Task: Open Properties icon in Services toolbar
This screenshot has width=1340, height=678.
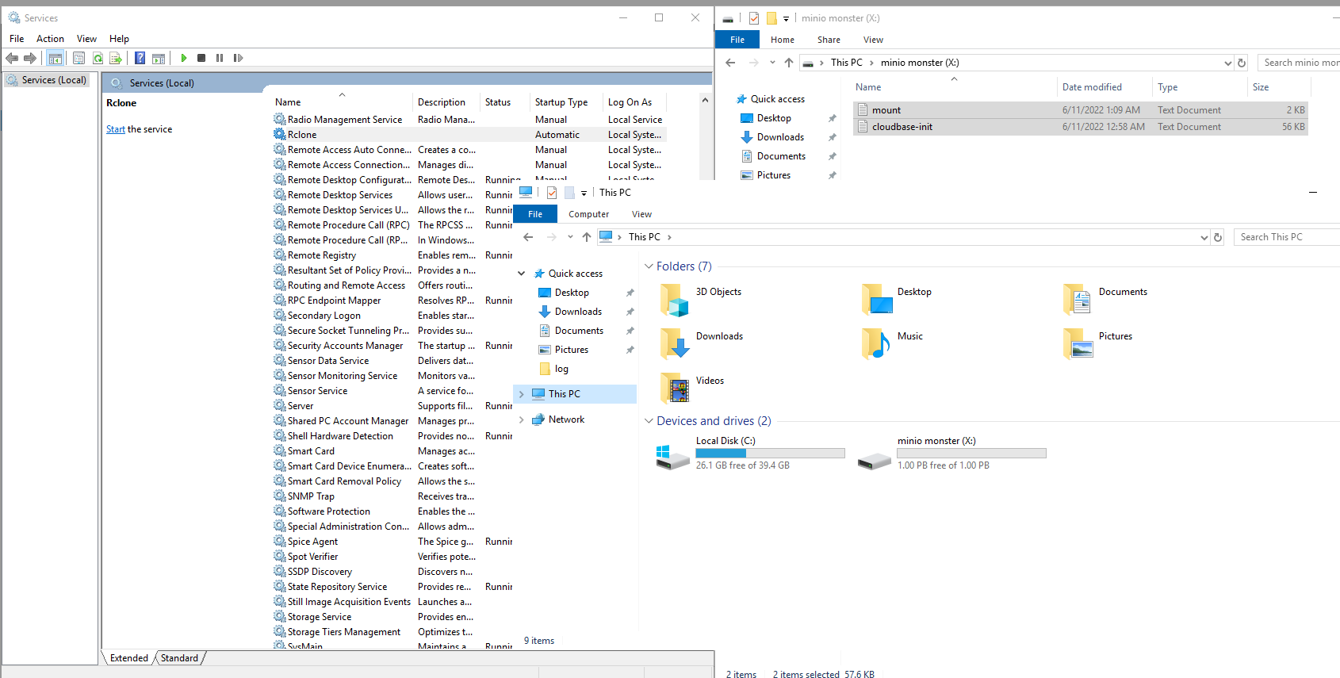Action: pos(78,58)
